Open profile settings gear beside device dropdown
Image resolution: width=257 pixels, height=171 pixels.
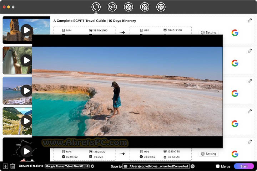click(x=92, y=166)
